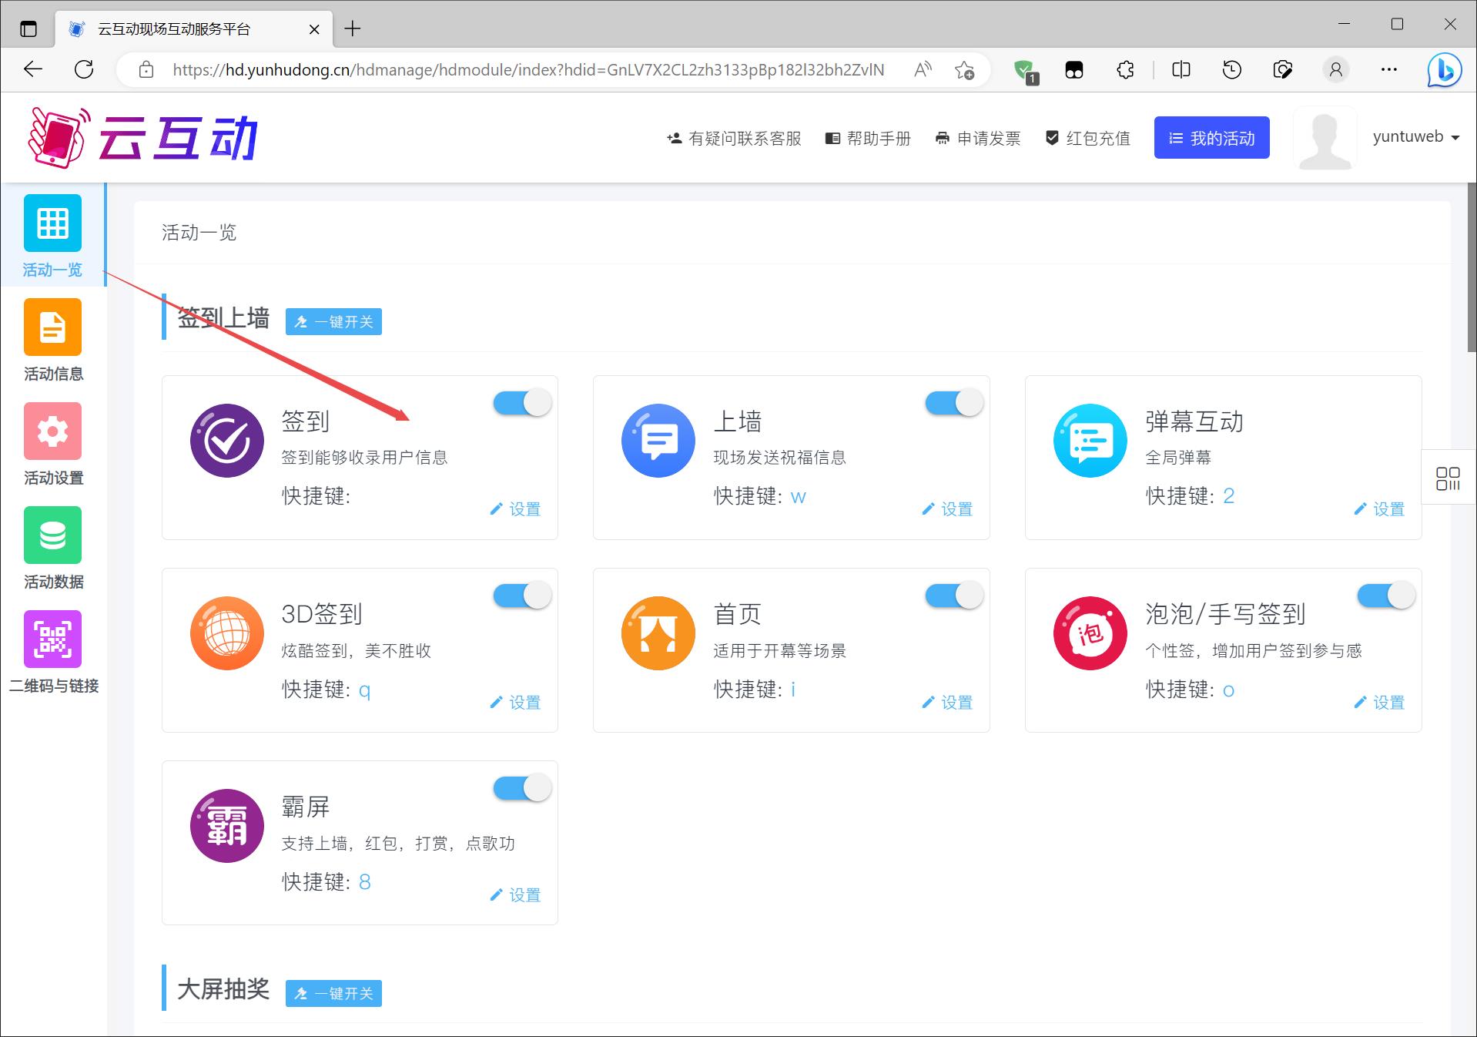Click the red 泡泡 signature icon
Image resolution: width=1477 pixels, height=1037 pixels.
[x=1090, y=633]
